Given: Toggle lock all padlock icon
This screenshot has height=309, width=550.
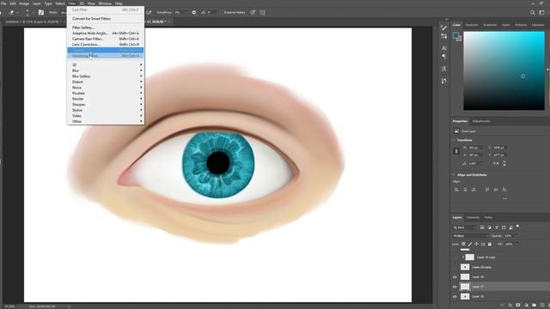Looking at the screenshot, I should pyautogui.click(x=490, y=244).
